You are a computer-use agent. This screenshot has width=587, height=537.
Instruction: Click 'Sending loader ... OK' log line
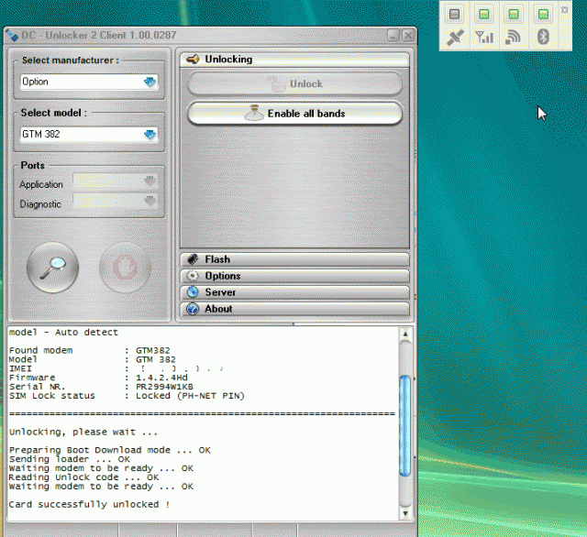pyautogui.click(x=70, y=459)
